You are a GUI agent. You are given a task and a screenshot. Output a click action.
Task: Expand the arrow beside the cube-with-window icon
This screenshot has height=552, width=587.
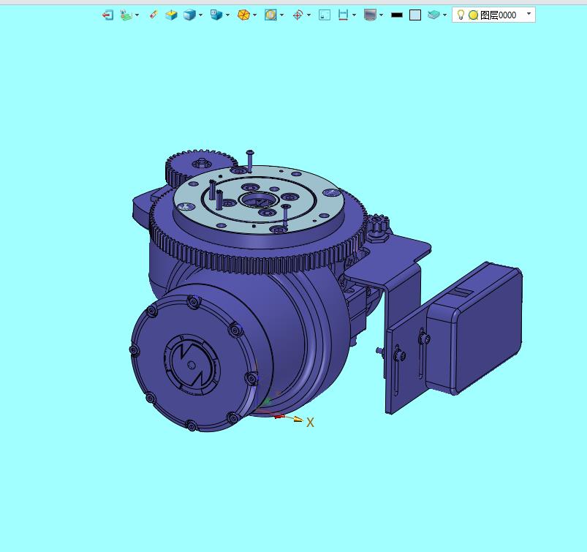[227, 15]
